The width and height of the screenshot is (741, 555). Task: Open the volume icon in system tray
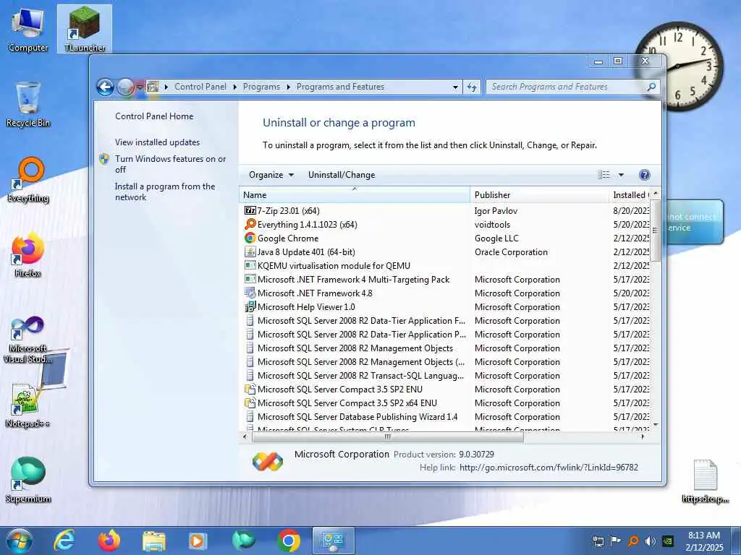(651, 541)
